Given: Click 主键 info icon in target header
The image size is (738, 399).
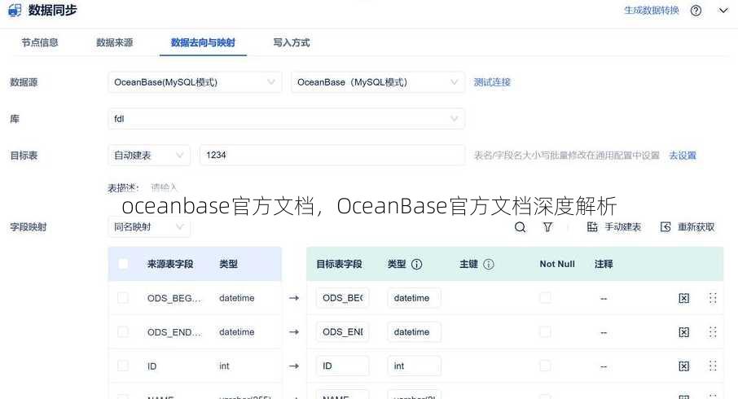Looking at the screenshot, I should click(x=489, y=264).
